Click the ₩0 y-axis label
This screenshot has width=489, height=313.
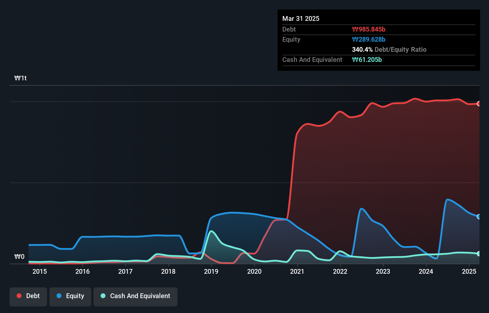[x=19, y=256]
